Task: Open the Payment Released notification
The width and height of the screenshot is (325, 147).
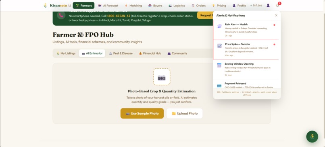Action: point(246,84)
